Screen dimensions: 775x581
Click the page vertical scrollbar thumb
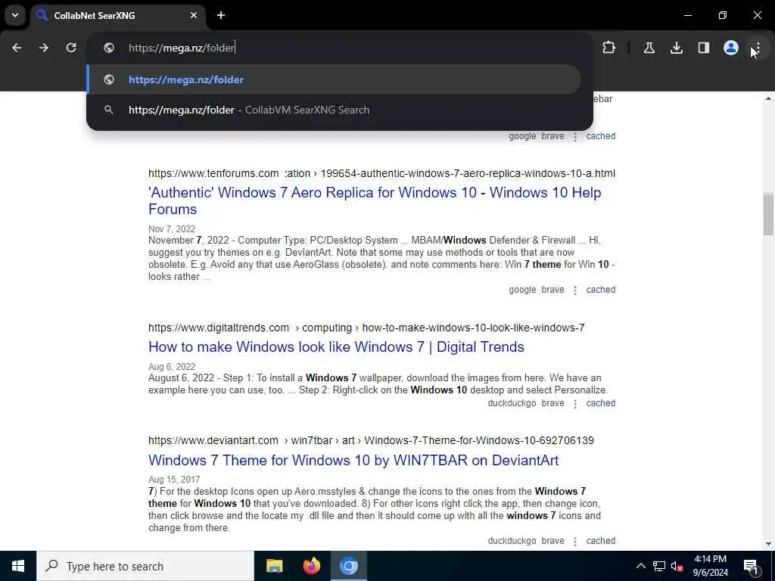pyautogui.click(x=768, y=214)
